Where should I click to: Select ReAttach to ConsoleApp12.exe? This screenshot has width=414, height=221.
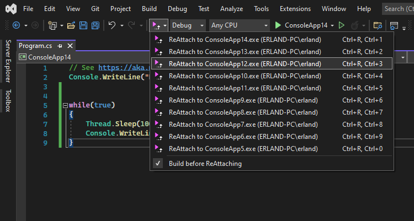(272, 64)
